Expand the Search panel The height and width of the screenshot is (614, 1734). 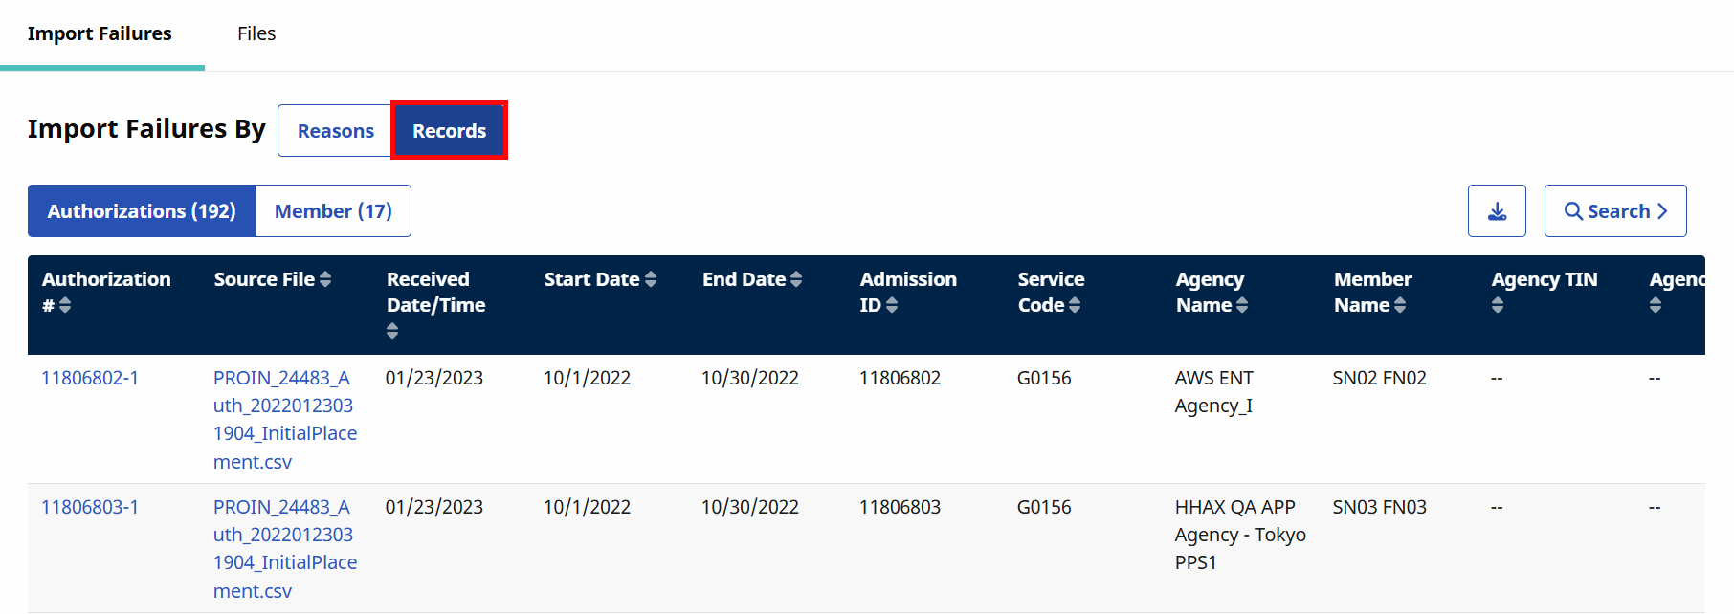[x=1615, y=211]
